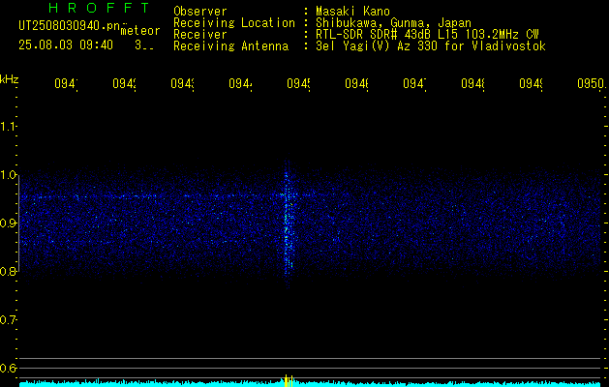Select the file name UT2508030940.pn

click(69, 25)
